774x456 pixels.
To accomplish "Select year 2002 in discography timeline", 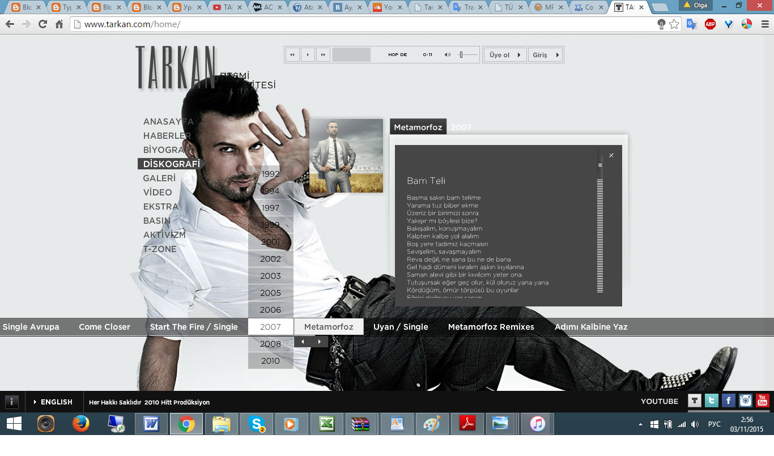I will (271, 259).
